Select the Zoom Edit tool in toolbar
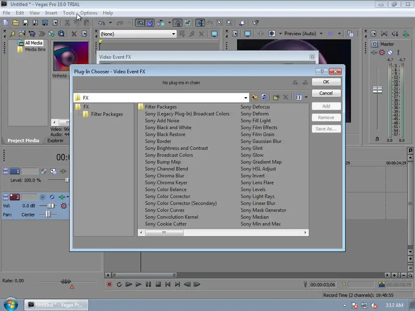The image size is (415, 311). point(229,23)
